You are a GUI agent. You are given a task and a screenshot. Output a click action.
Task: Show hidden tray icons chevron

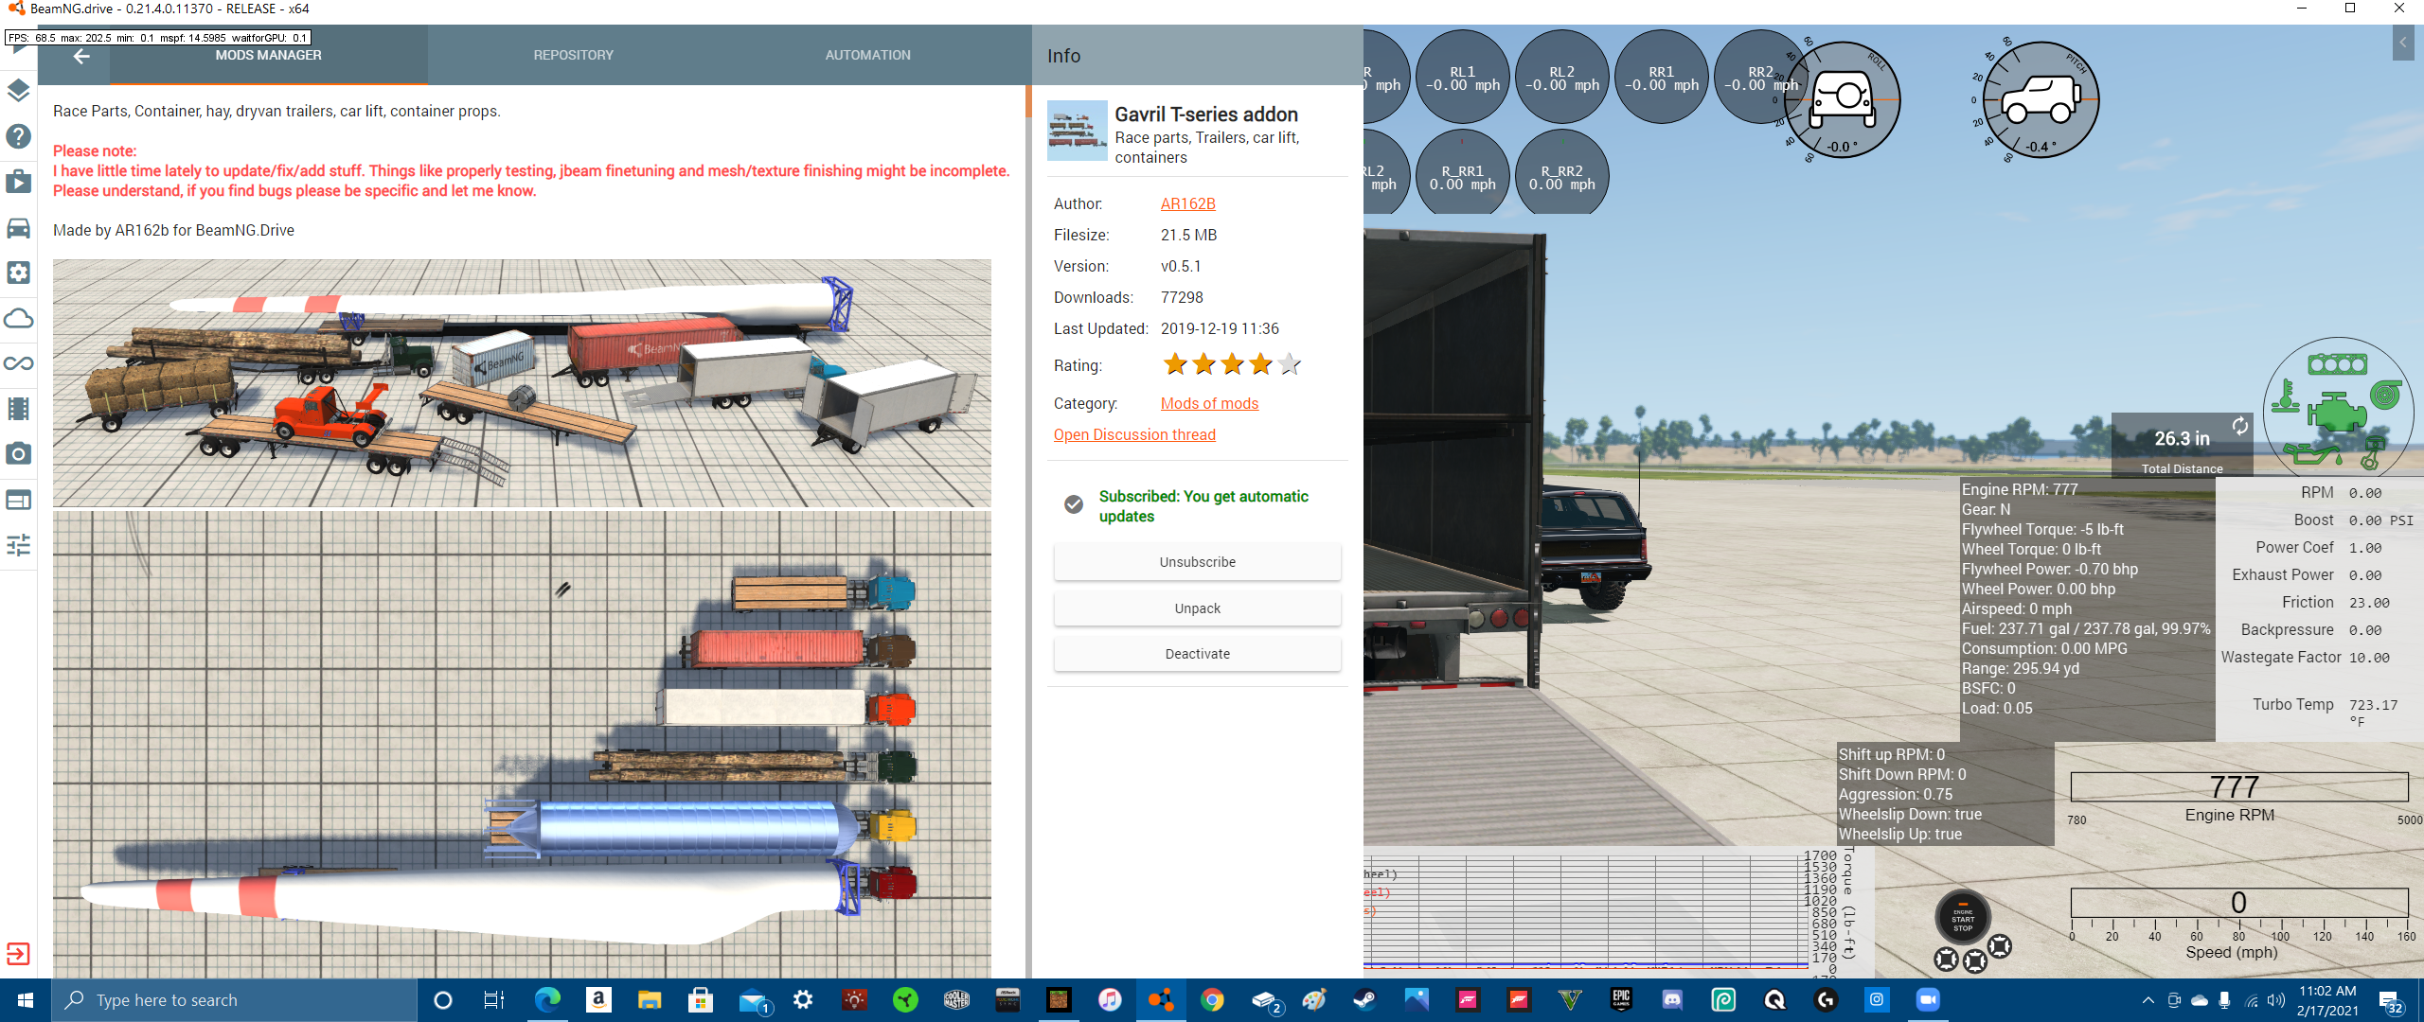(2148, 1000)
